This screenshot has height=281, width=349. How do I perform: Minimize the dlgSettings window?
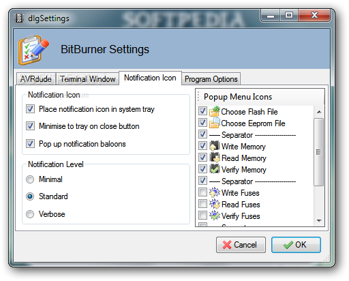(271, 16)
